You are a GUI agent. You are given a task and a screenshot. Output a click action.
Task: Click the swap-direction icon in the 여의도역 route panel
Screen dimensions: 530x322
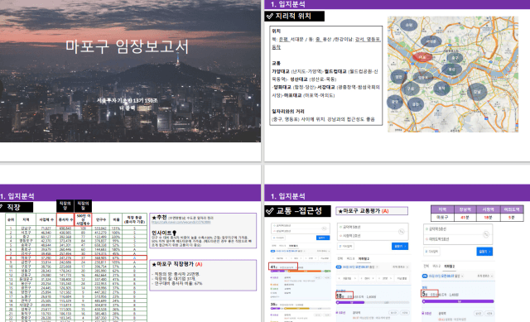point(486,234)
